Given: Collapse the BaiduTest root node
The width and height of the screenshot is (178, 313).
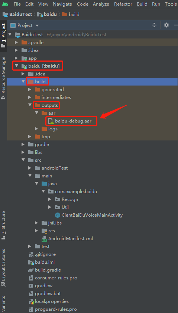Looking at the screenshot, I should (x=10, y=34).
